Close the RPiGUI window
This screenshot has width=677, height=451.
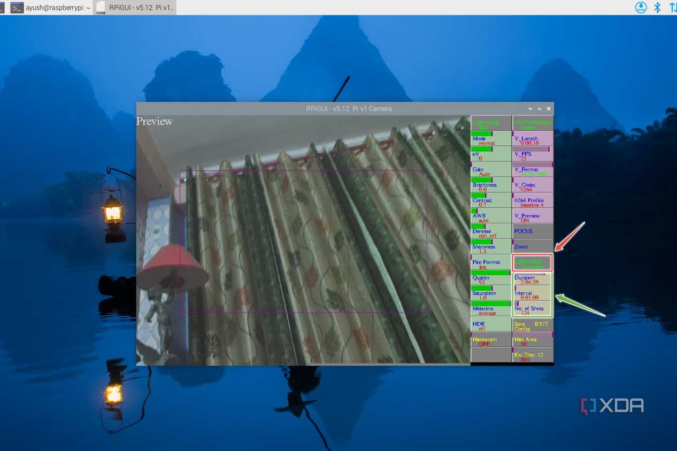(x=549, y=108)
